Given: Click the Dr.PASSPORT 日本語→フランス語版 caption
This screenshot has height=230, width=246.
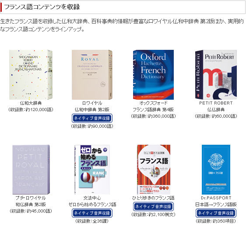Looking at the screenshot, I should tap(216, 201).
